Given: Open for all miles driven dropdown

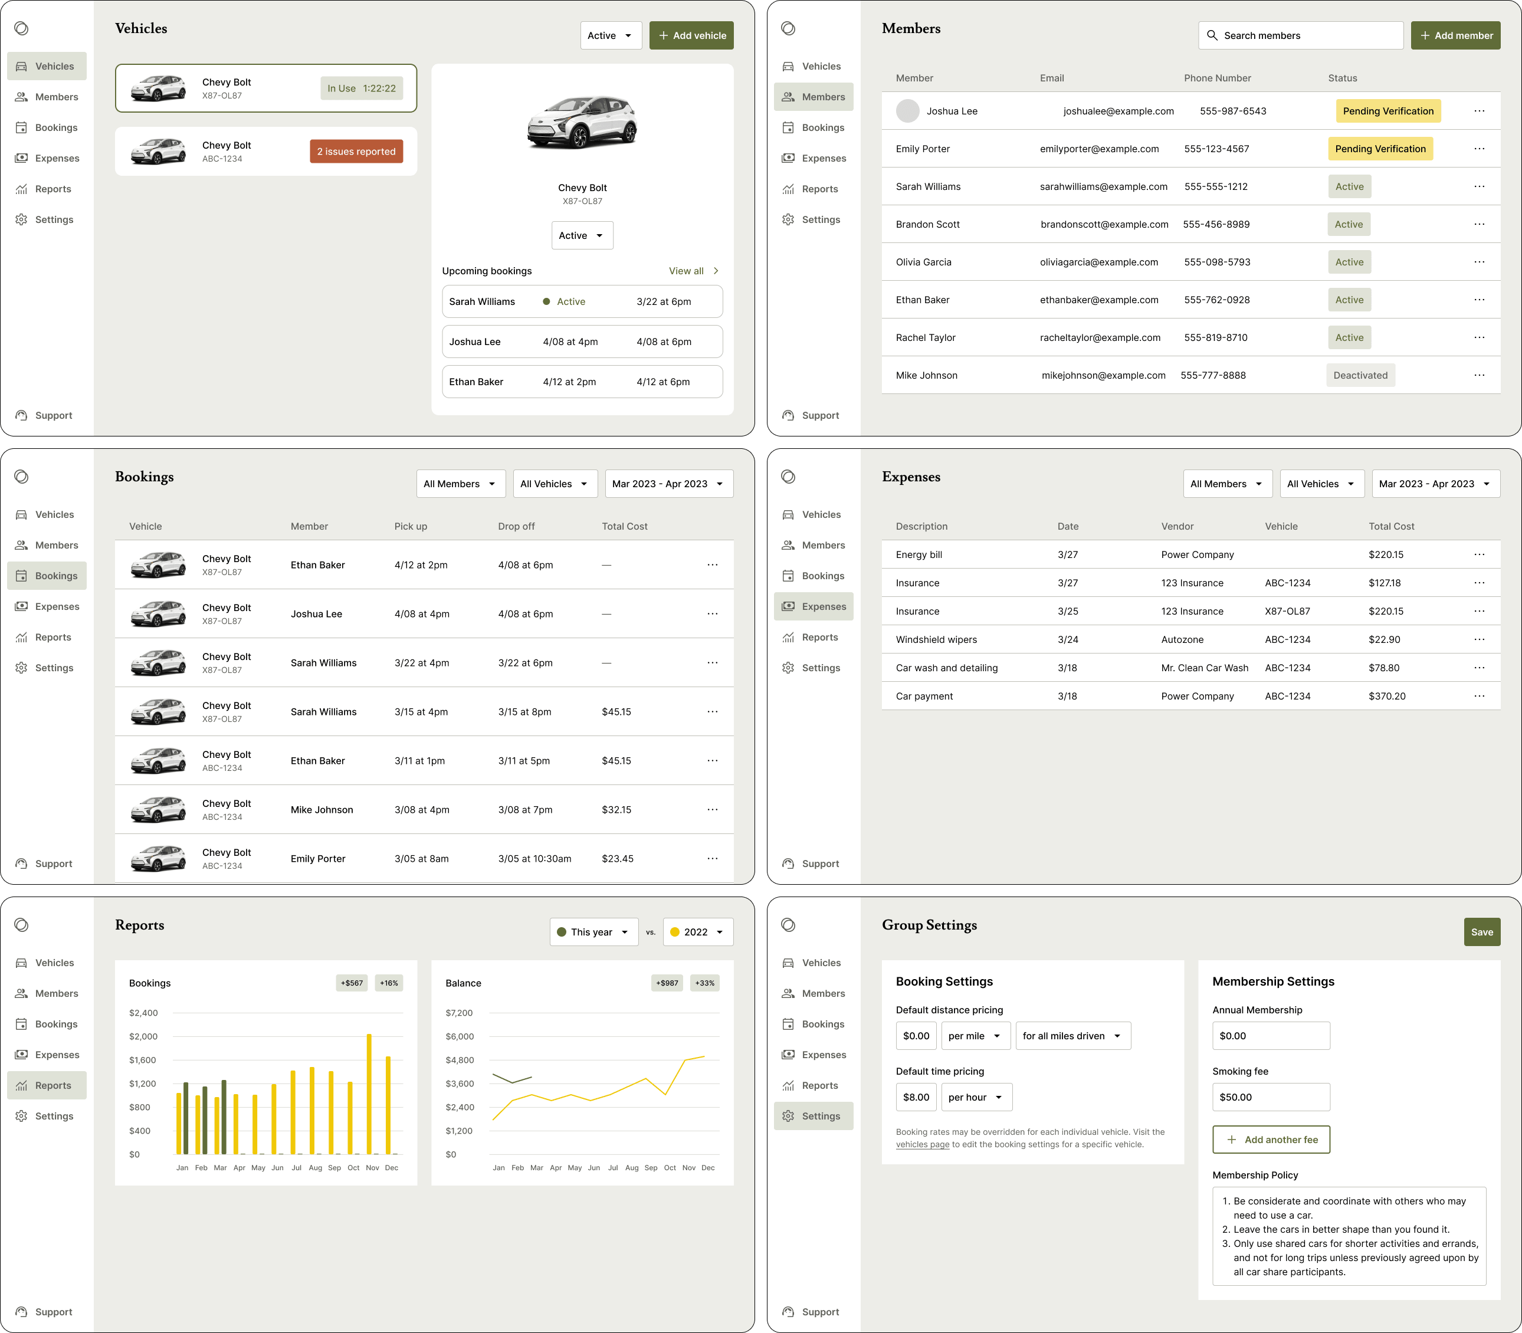Looking at the screenshot, I should (x=1072, y=1036).
